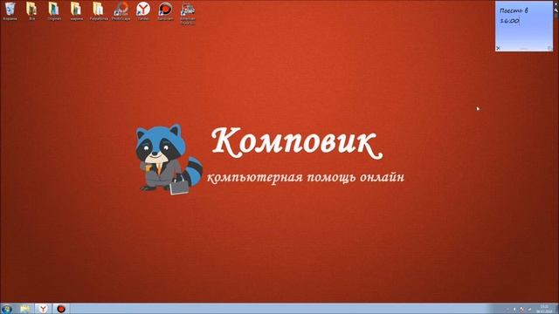This screenshot has height=314, width=559.
Task: Open sticky note gadget options wrench
Action: 556,10
